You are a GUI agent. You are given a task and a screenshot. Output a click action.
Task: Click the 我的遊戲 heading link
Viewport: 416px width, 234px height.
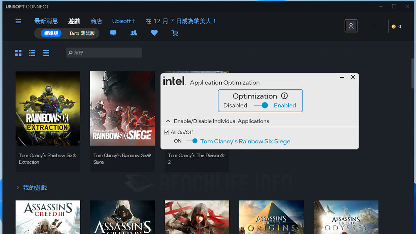click(35, 187)
